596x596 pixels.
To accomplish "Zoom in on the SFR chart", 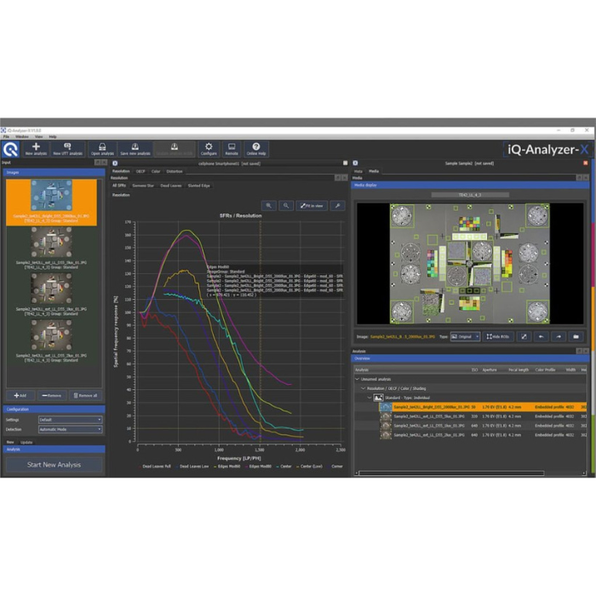I will [269, 206].
